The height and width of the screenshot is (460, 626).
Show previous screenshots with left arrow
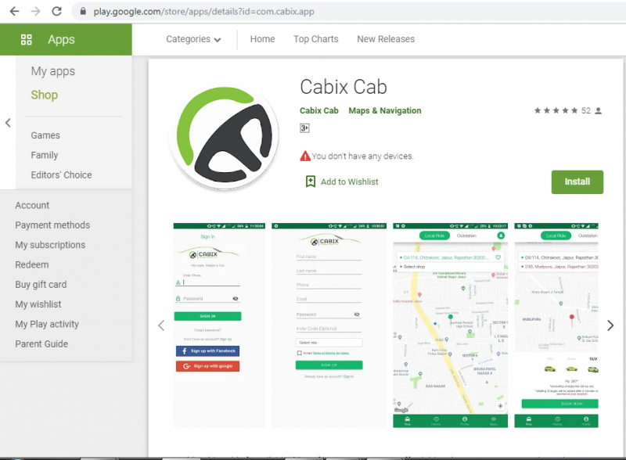click(x=161, y=325)
